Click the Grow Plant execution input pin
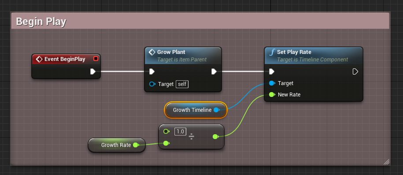This screenshot has width=403, height=175. pos(152,71)
